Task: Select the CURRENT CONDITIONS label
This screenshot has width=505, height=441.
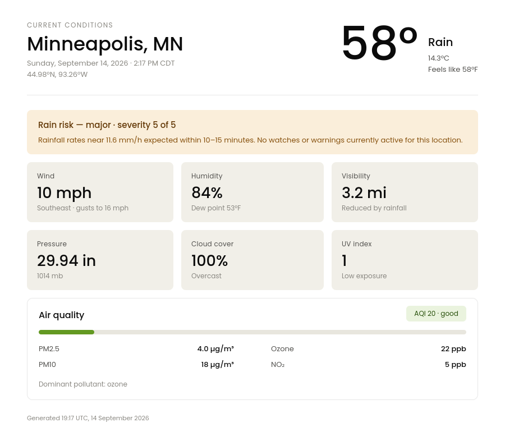Action: pos(70,25)
